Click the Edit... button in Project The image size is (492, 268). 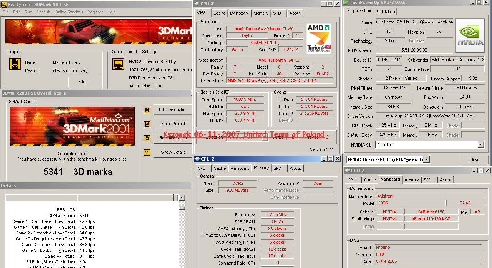tap(84, 82)
